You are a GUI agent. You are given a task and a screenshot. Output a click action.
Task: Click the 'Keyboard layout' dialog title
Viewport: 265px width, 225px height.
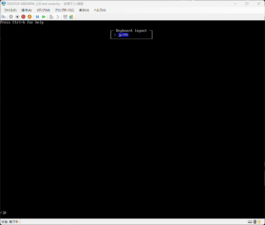click(x=131, y=30)
